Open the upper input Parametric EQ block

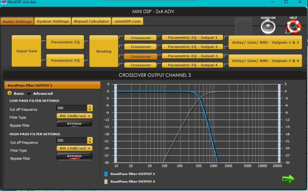click(x=65, y=42)
